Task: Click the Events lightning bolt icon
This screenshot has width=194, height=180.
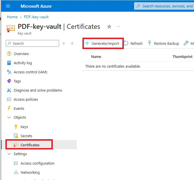Action: pos(9,108)
